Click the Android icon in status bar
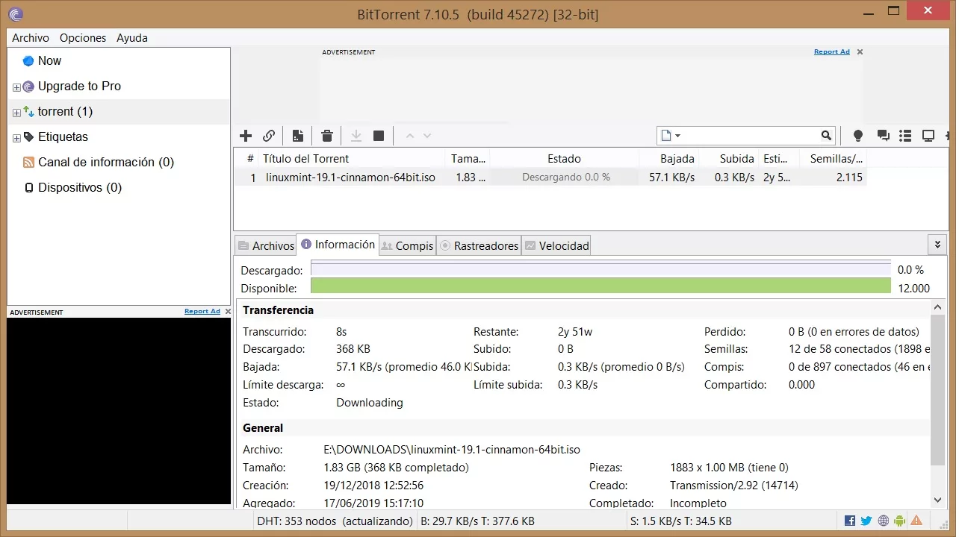This screenshot has width=959, height=537. click(900, 521)
